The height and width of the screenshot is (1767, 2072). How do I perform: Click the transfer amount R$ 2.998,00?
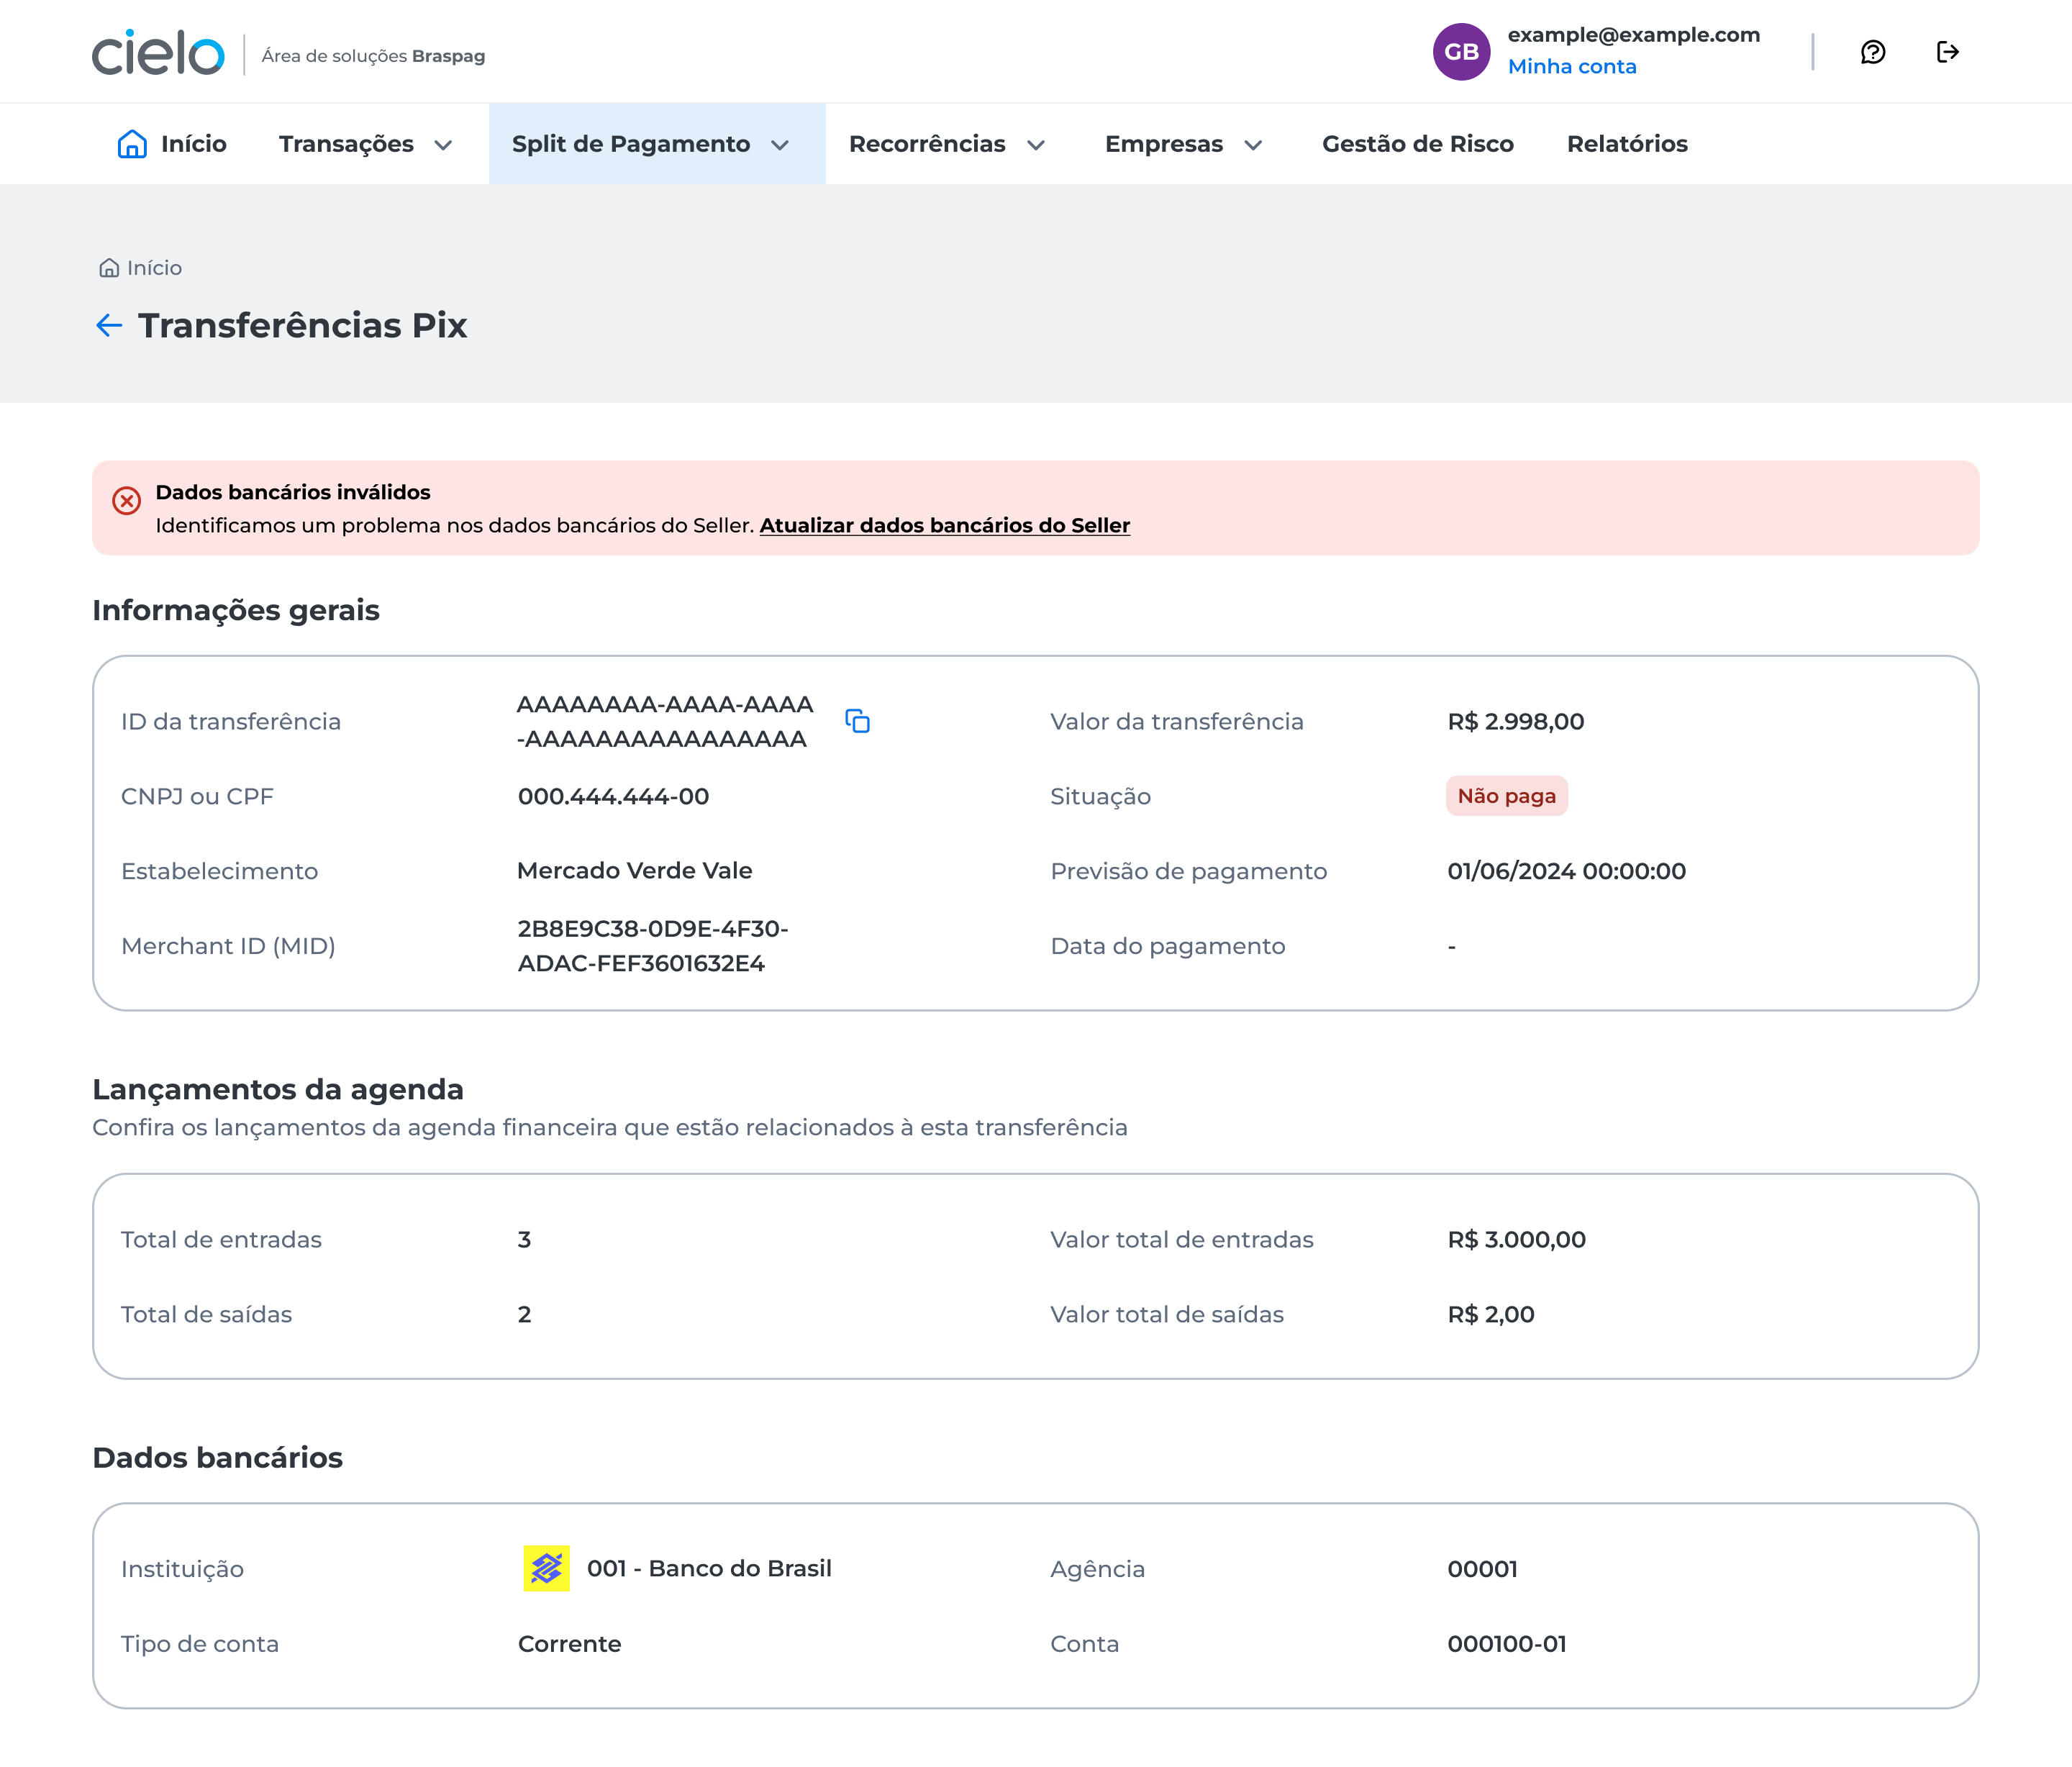pos(1516,721)
